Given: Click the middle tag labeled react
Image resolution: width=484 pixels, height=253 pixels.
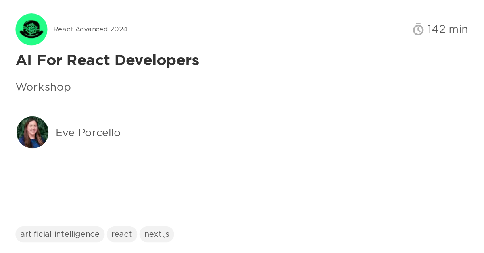Looking at the screenshot, I should 122,234.
